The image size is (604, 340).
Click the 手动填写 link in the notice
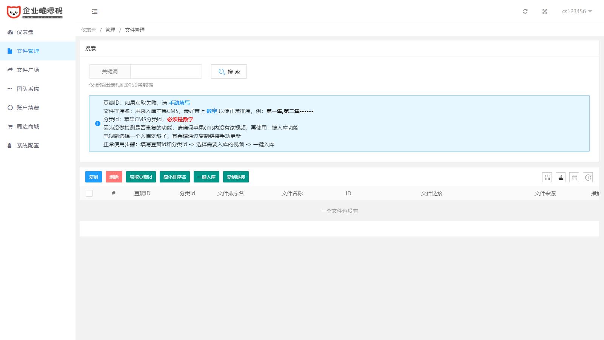(x=179, y=102)
